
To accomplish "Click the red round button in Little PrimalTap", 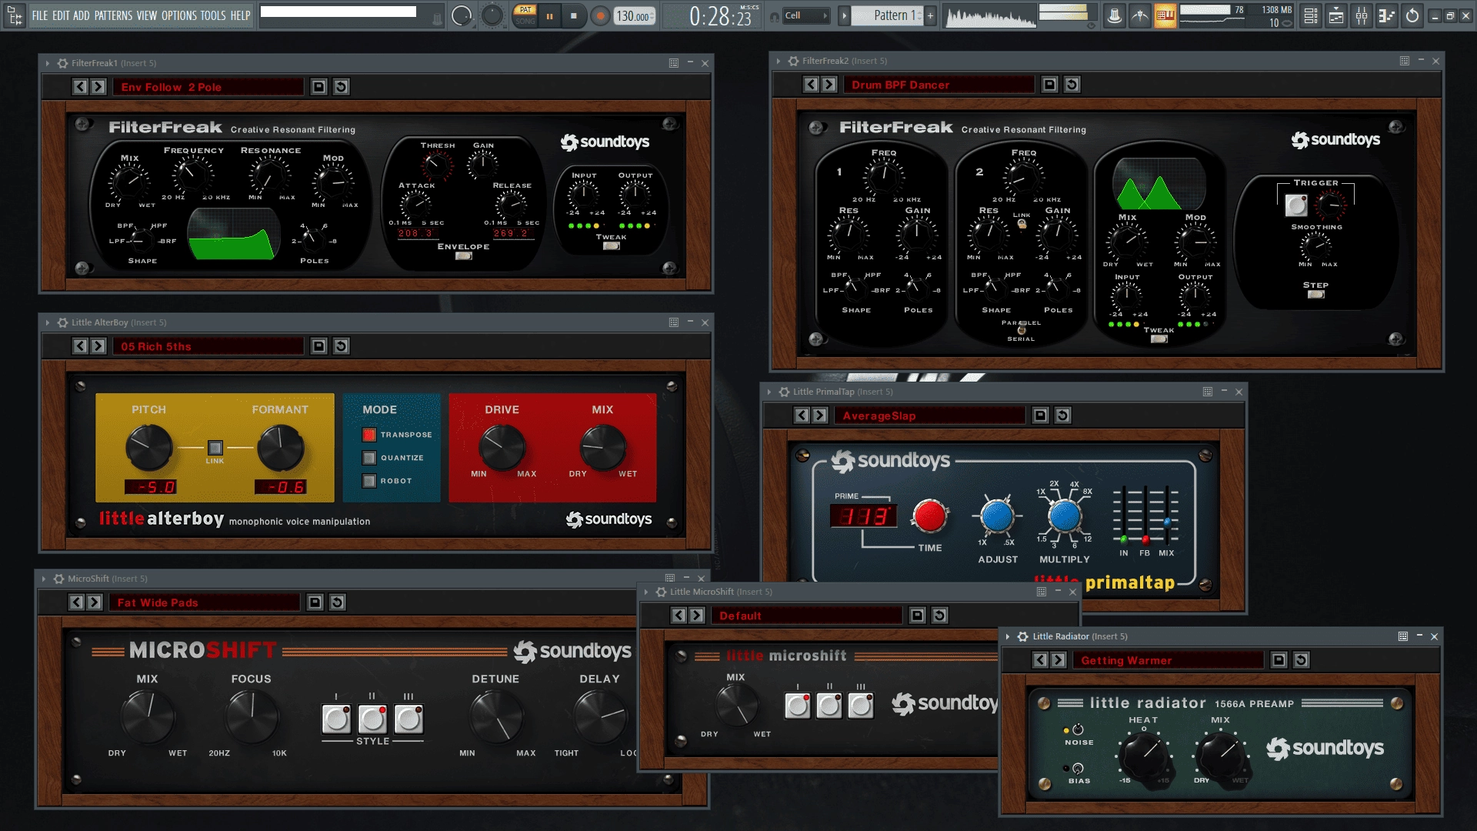I will (929, 516).
